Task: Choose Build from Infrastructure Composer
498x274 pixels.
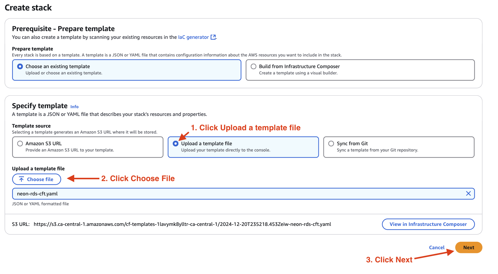Action: [253, 66]
